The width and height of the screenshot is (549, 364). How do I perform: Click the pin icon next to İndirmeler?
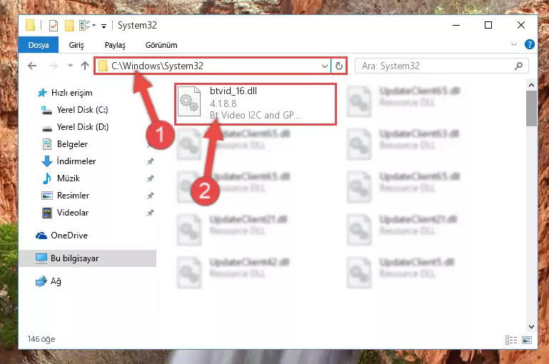(151, 161)
